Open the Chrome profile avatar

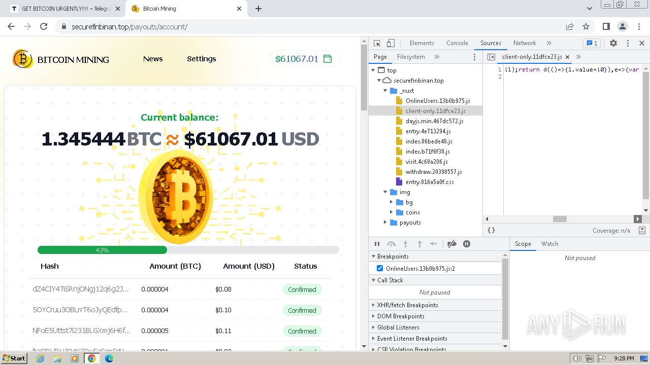coord(622,26)
